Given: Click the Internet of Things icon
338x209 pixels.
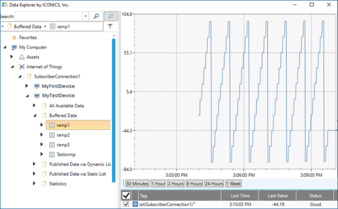Looking at the screenshot, I should [22, 67].
